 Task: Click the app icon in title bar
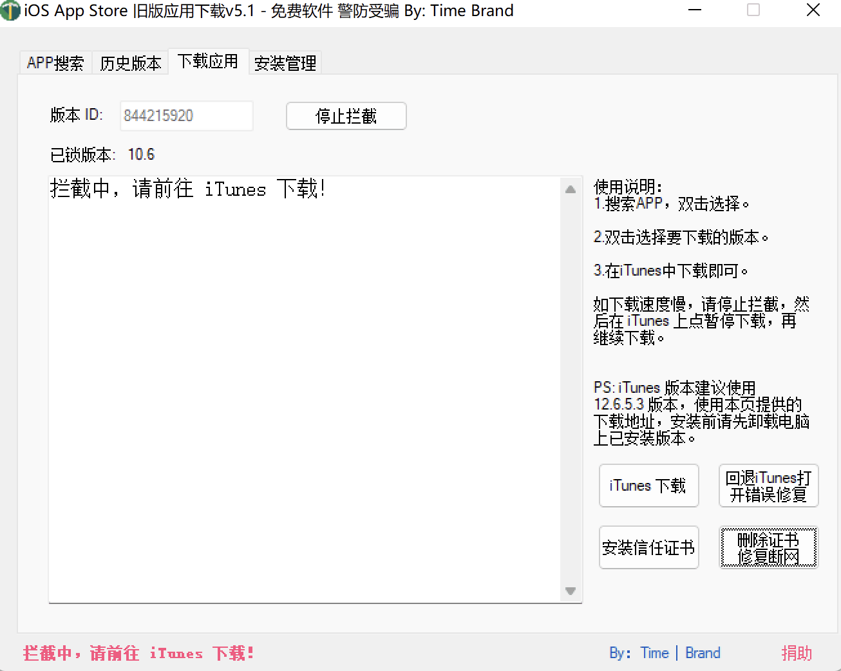coord(10,11)
